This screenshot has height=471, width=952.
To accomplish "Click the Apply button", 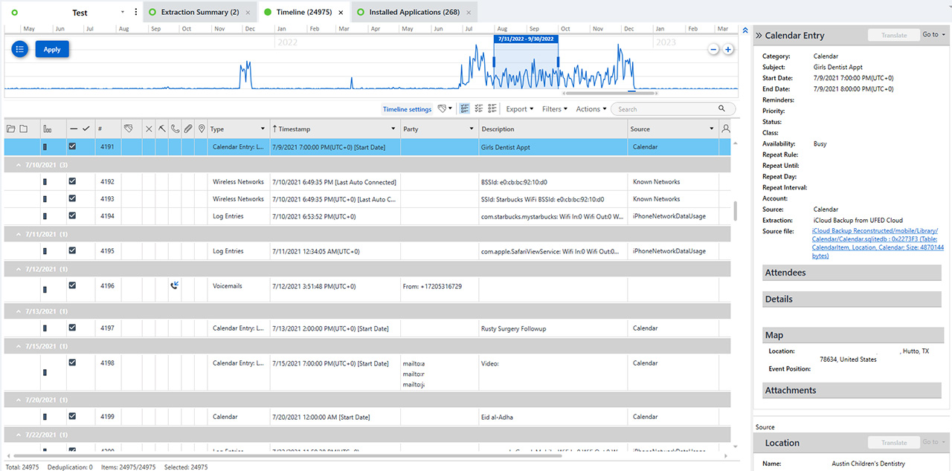I will point(52,49).
